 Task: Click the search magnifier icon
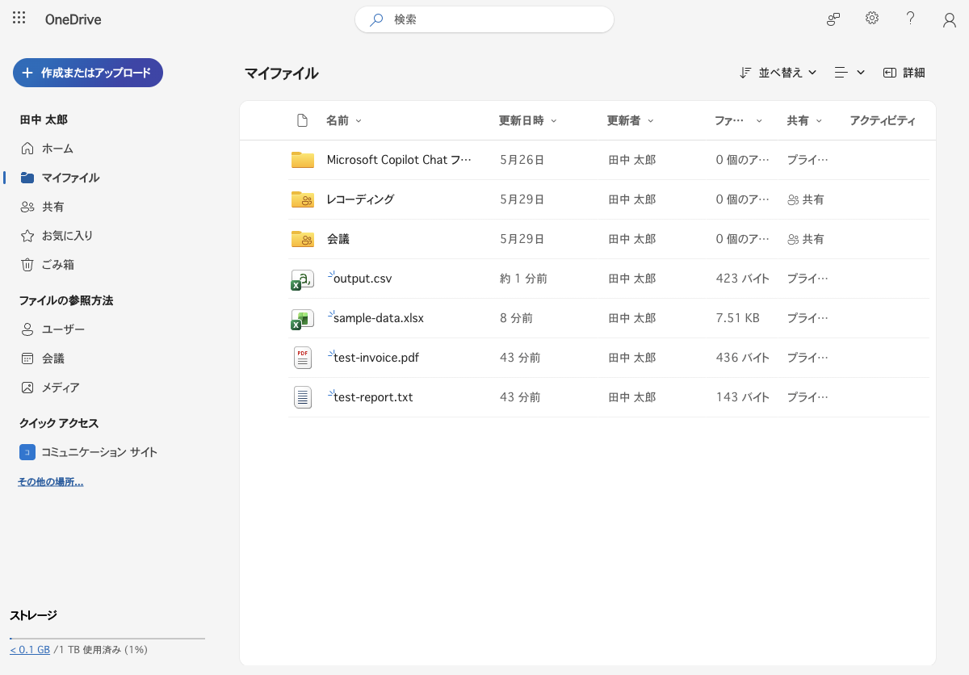376,19
